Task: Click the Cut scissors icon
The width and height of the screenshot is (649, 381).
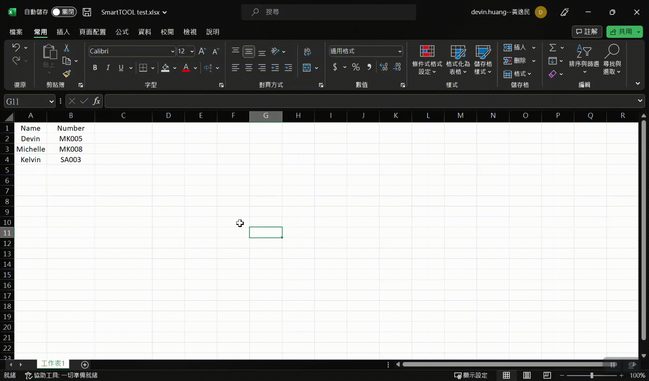Action: tap(67, 48)
